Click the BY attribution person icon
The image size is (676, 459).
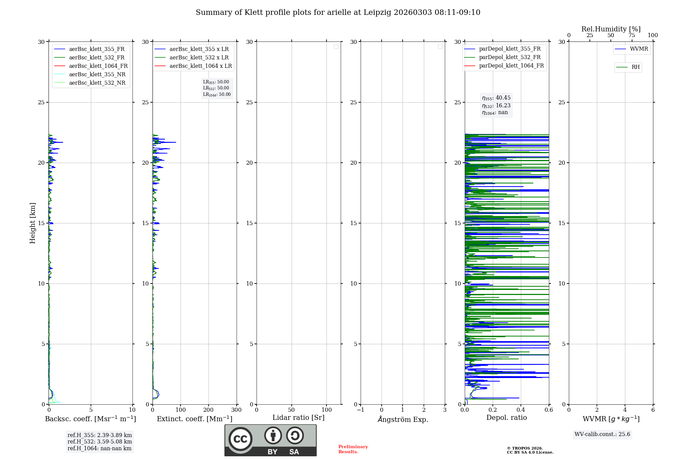click(x=273, y=435)
